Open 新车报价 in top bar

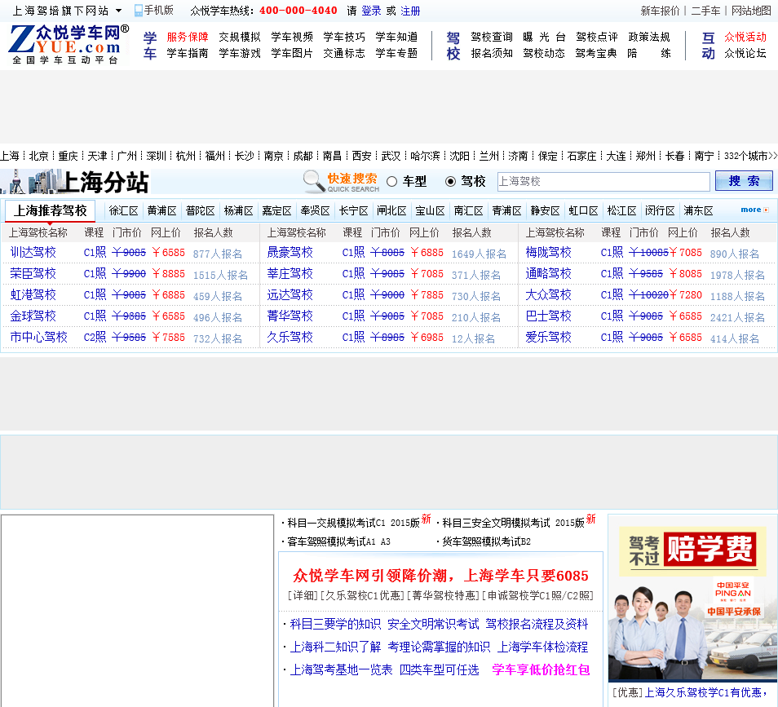[660, 11]
